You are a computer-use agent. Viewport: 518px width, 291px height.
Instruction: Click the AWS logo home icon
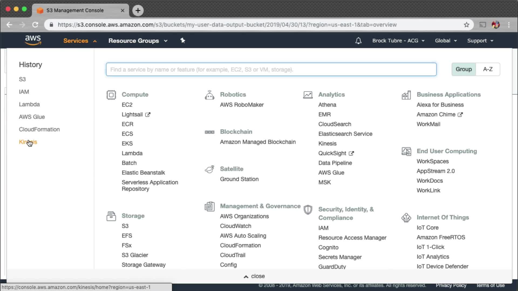(x=33, y=40)
